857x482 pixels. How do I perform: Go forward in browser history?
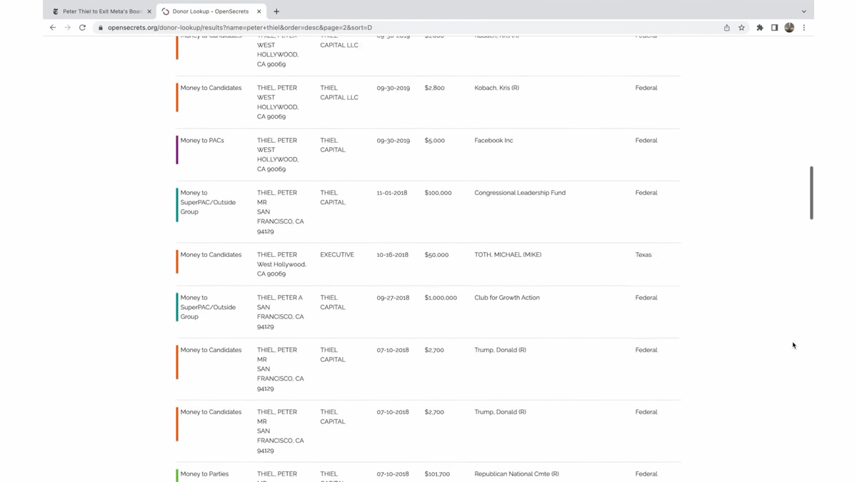click(68, 28)
